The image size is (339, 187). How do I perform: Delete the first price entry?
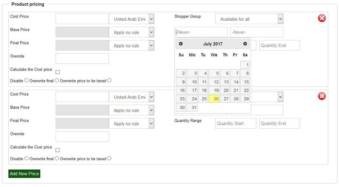tap(322, 18)
